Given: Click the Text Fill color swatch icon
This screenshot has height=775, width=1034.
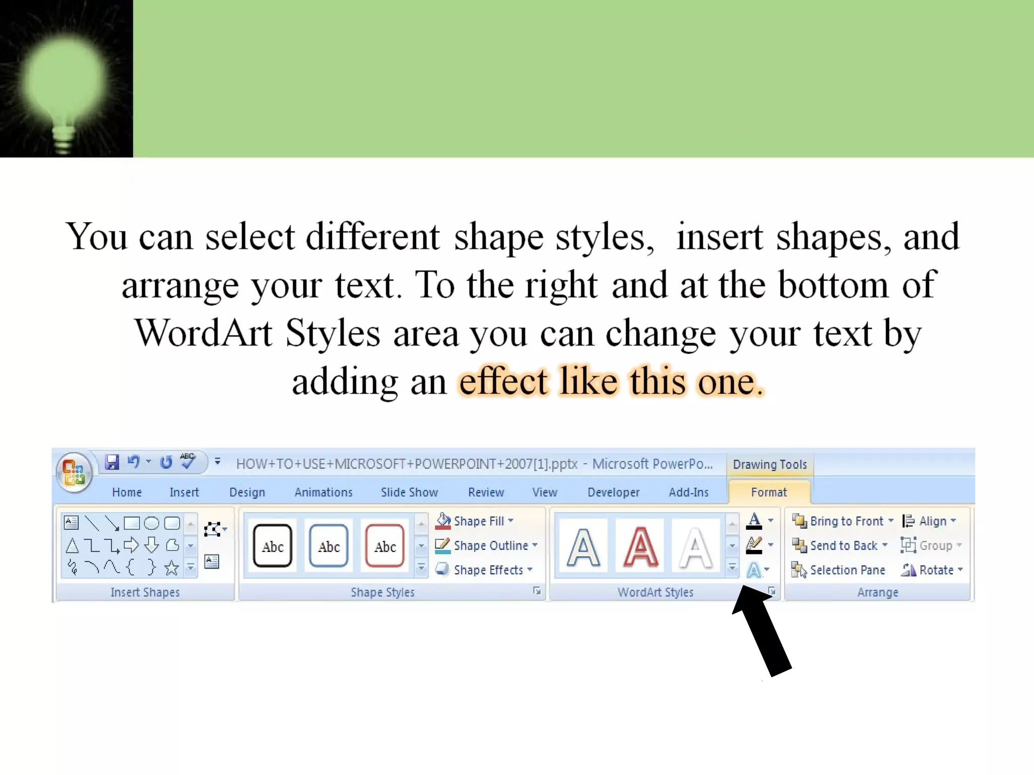Looking at the screenshot, I should click(x=754, y=521).
